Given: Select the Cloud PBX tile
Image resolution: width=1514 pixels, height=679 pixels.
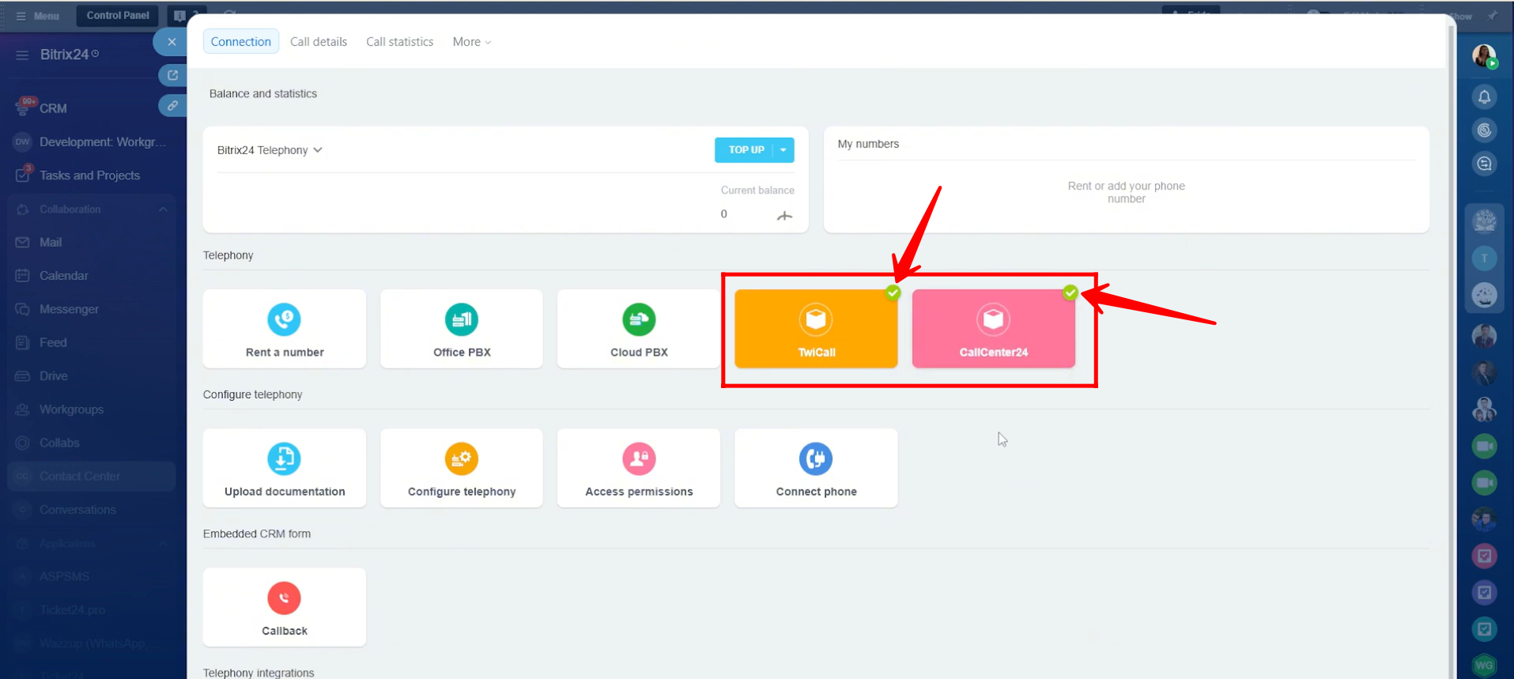Looking at the screenshot, I should [x=639, y=329].
